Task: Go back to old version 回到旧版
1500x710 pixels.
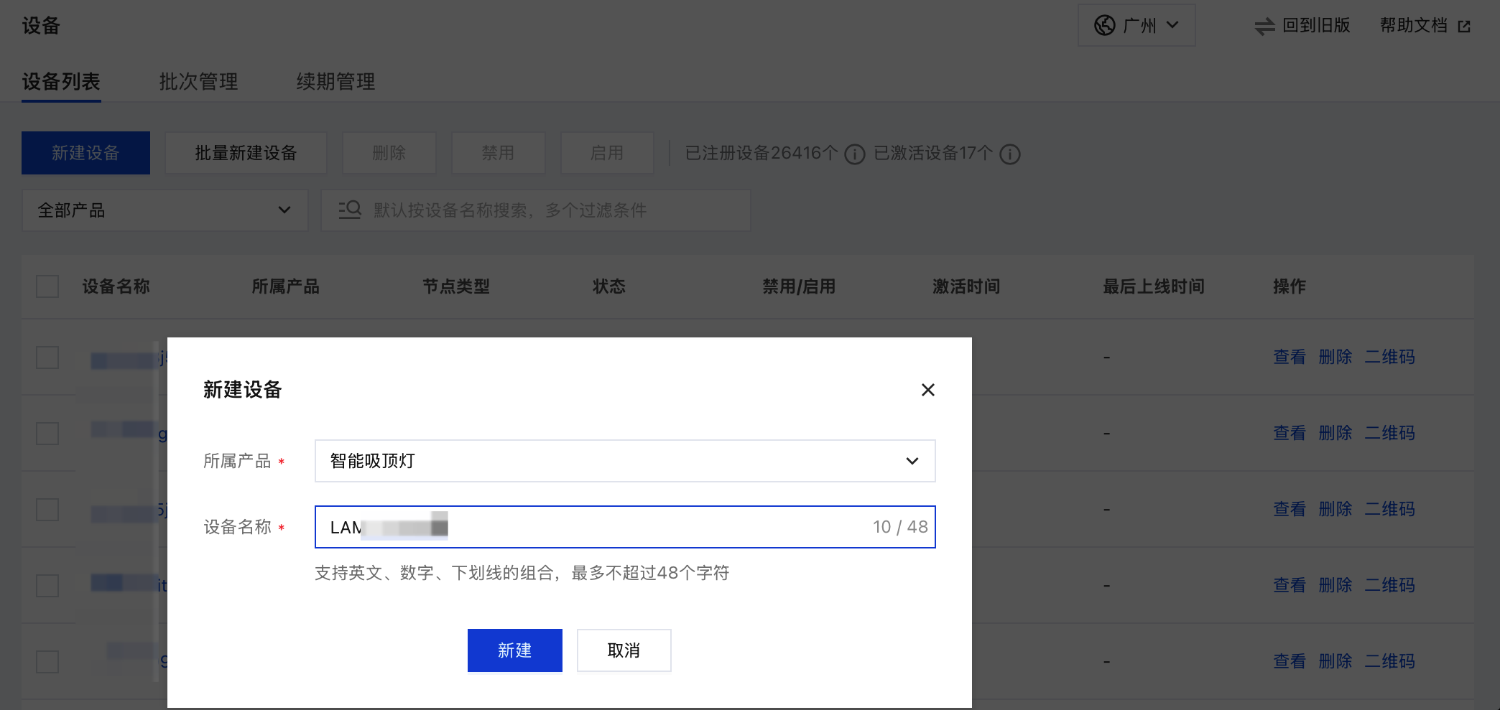Action: pyautogui.click(x=1316, y=26)
